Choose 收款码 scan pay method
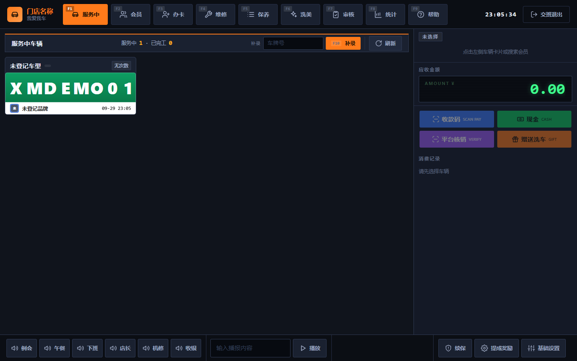Screen dimensions: 577x361 click(457, 119)
